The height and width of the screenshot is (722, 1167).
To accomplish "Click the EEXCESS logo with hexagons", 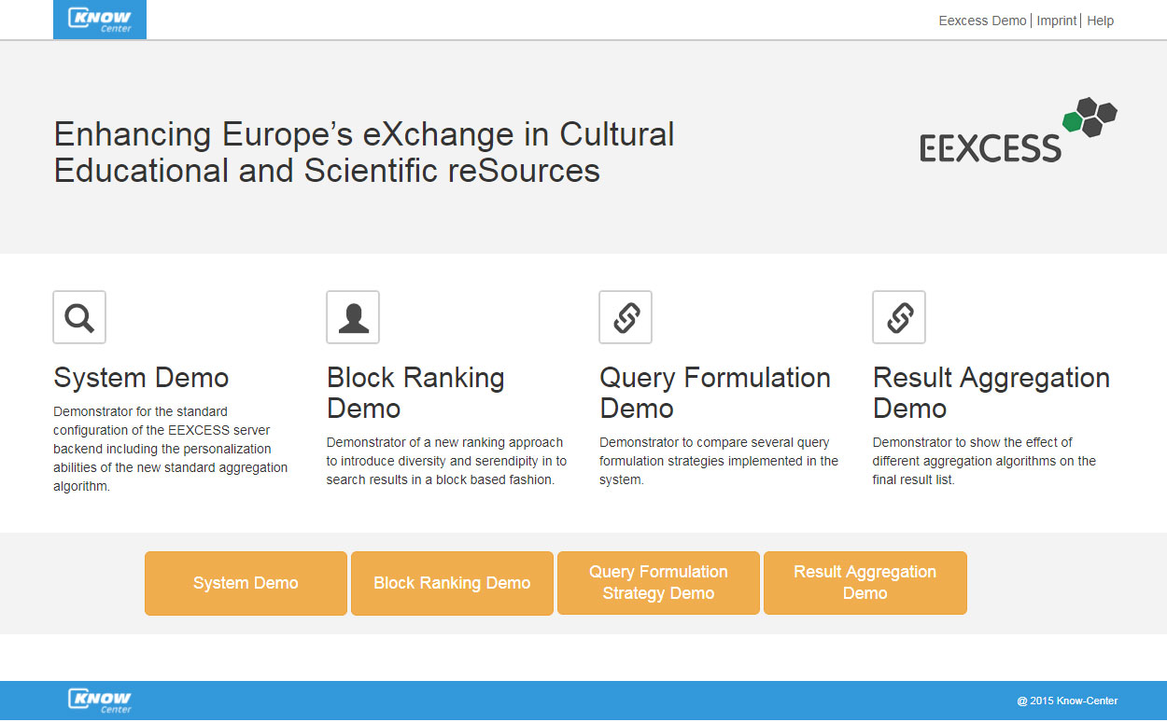I will (x=1019, y=131).
